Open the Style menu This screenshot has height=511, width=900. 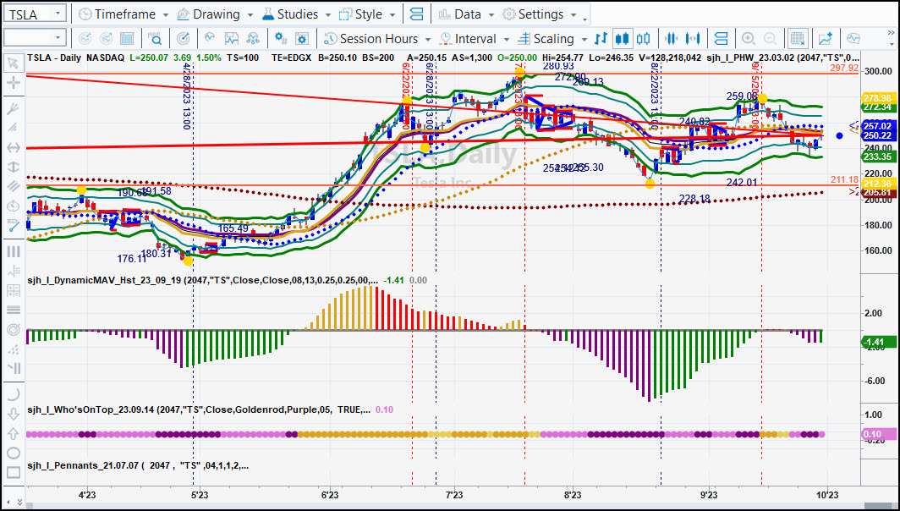367,14
